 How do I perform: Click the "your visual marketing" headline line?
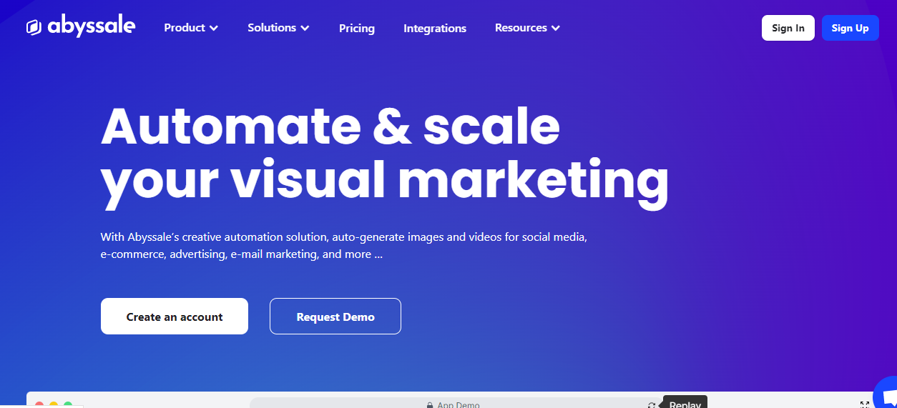pyautogui.click(x=385, y=182)
